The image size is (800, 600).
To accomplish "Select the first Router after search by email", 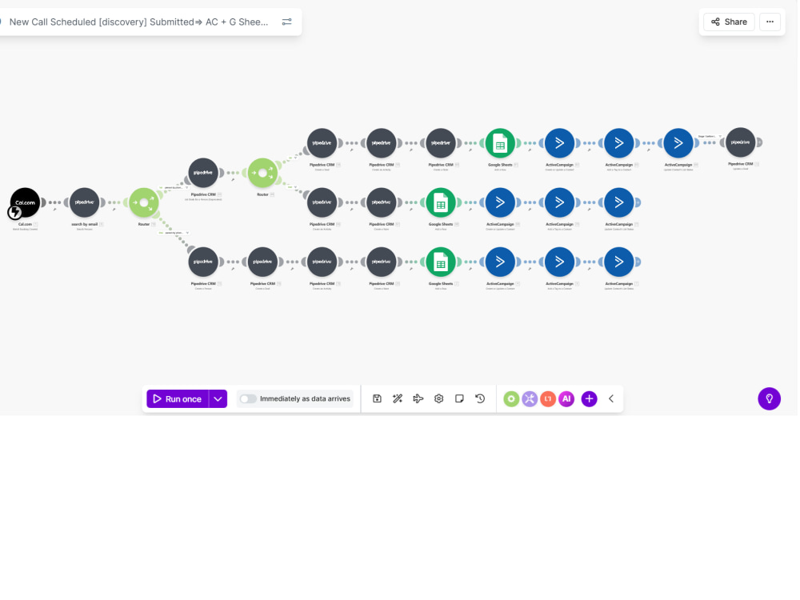I will coord(144,202).
